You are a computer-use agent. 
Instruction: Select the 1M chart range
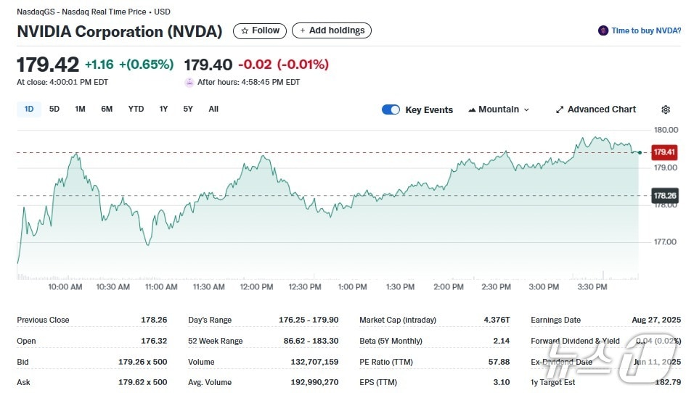(x=80, y=109)
